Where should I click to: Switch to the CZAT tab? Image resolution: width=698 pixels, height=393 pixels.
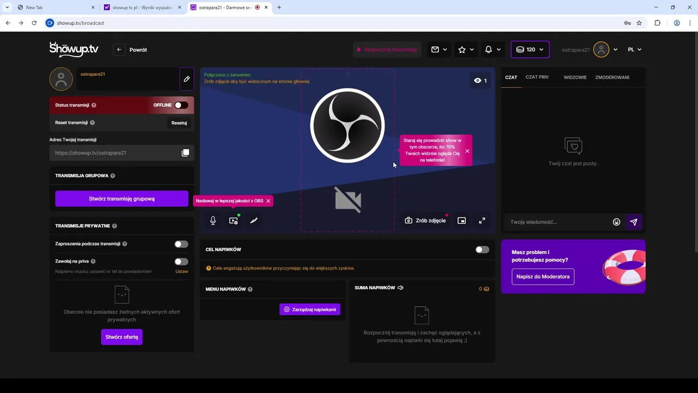[511, 78]
